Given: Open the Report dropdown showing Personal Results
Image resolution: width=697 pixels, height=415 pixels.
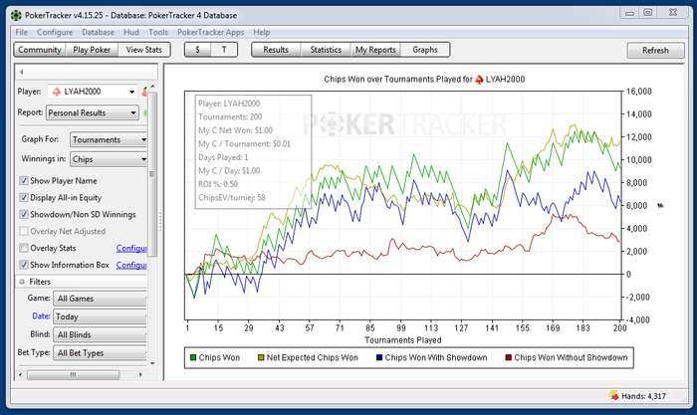Looking at the screenshot, I should pos(92,113).
